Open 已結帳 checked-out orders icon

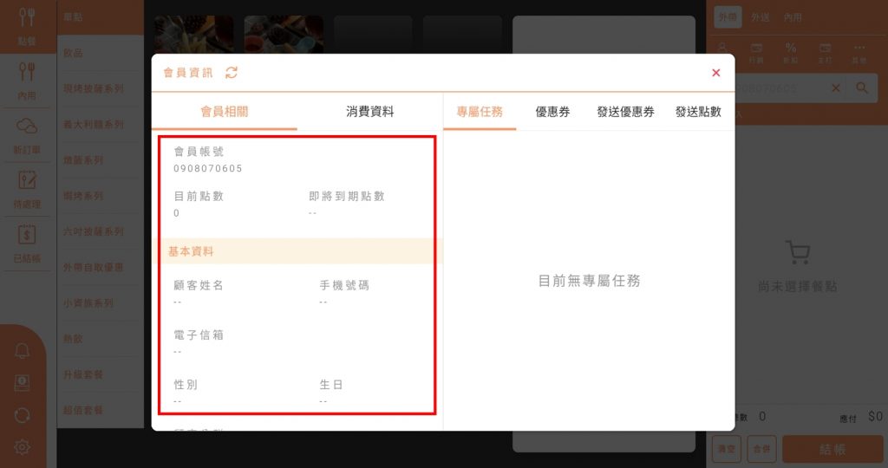coord(27,242)
